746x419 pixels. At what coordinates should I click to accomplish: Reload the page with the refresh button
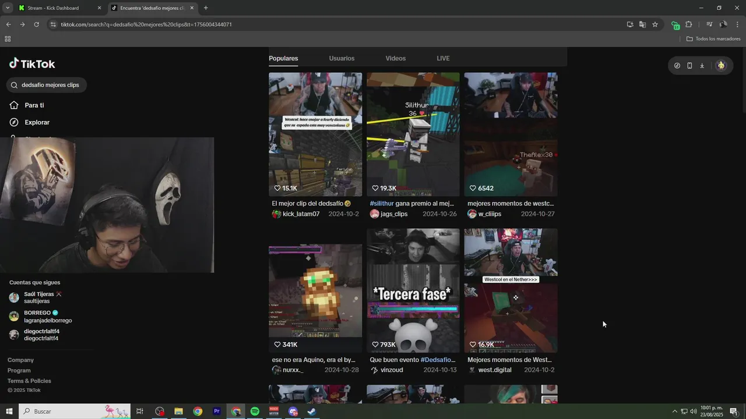click(36, 24)
